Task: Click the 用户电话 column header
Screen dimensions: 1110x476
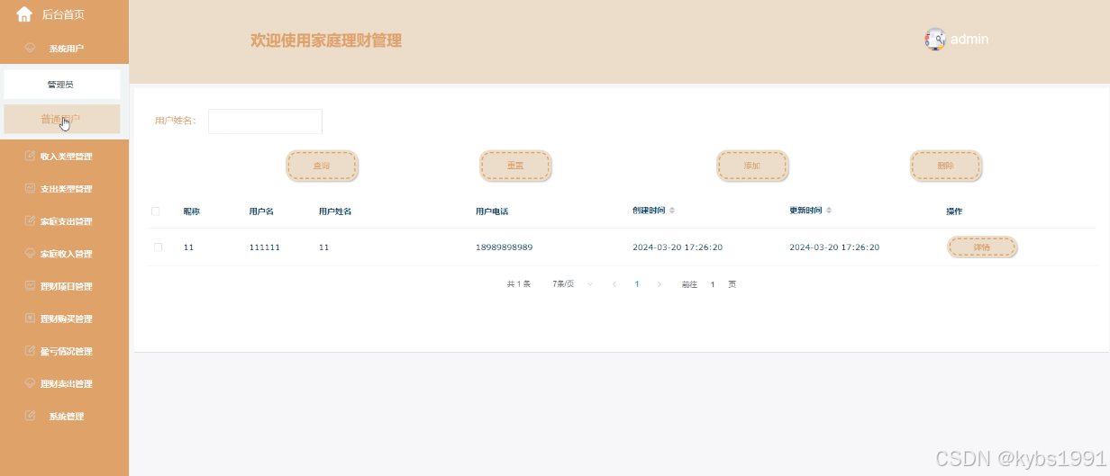Action: [x=492, y=211]
